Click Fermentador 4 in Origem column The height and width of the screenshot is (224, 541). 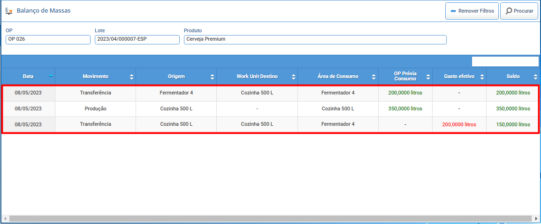[x=176, y=93]
